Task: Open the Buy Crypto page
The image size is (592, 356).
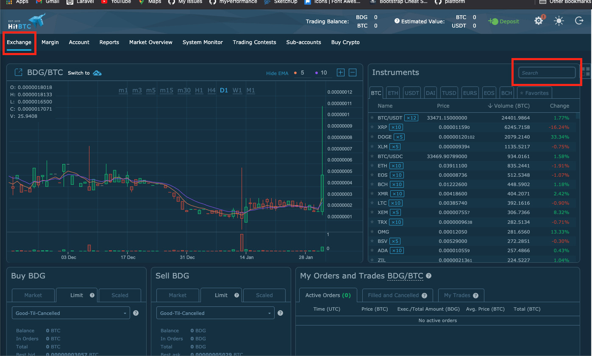Action: (345, 42)
